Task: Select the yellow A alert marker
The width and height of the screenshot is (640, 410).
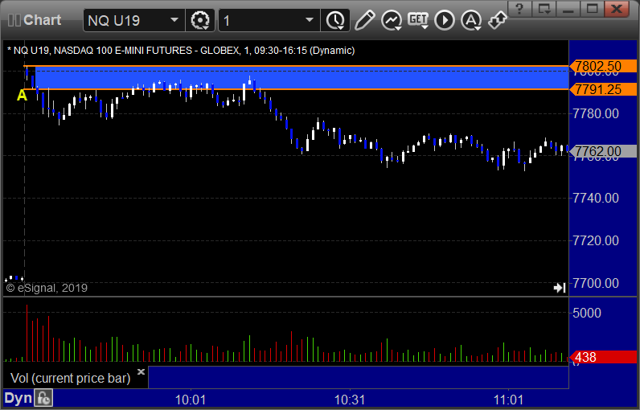Action: pos(22,96)
